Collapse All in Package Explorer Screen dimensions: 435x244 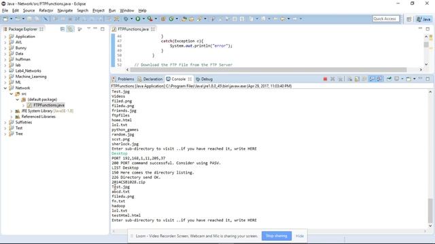[x=63, y=29]
